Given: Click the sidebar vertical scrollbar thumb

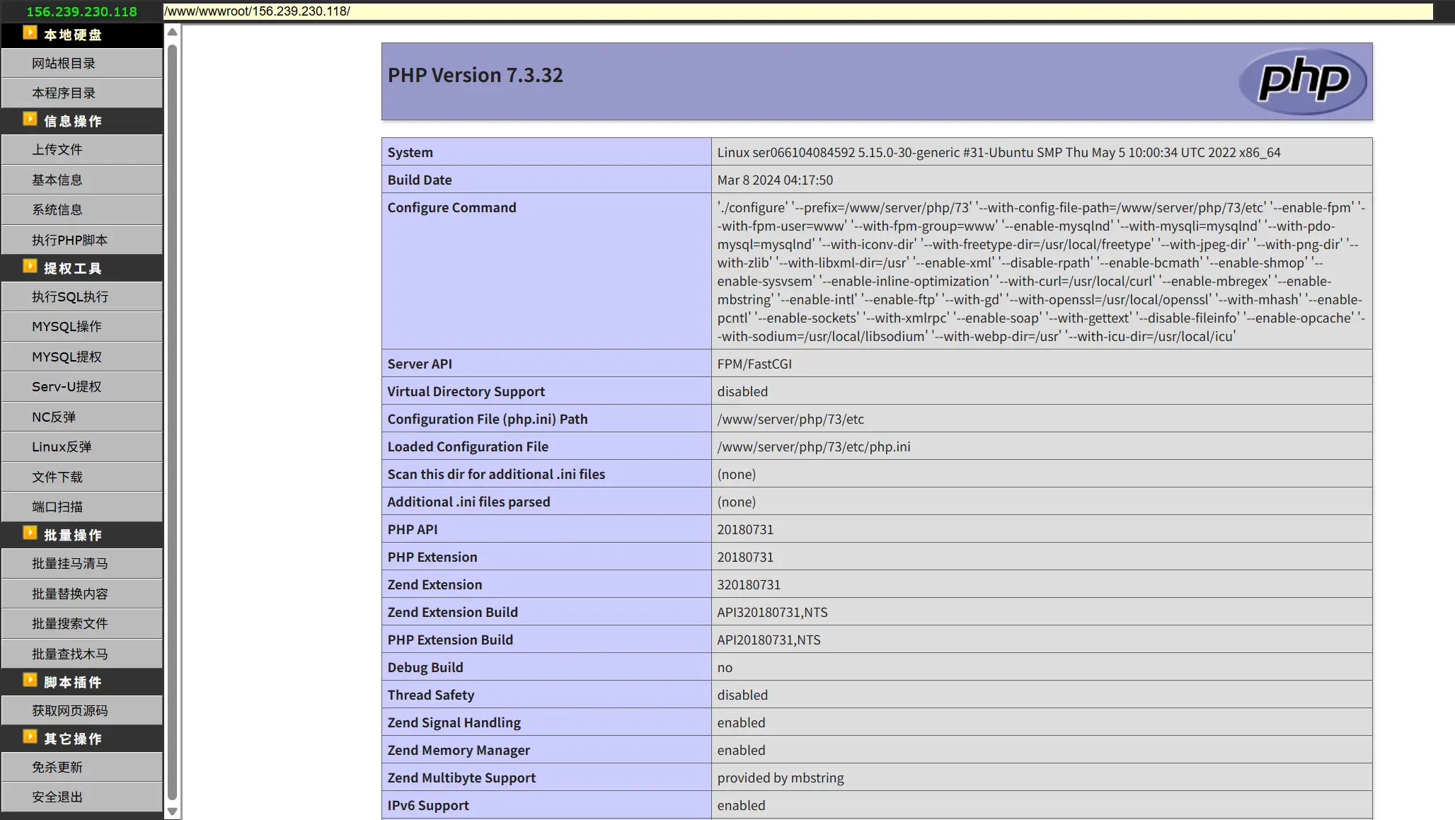Looking at the screenshot, I should click(x=172, y=422).
